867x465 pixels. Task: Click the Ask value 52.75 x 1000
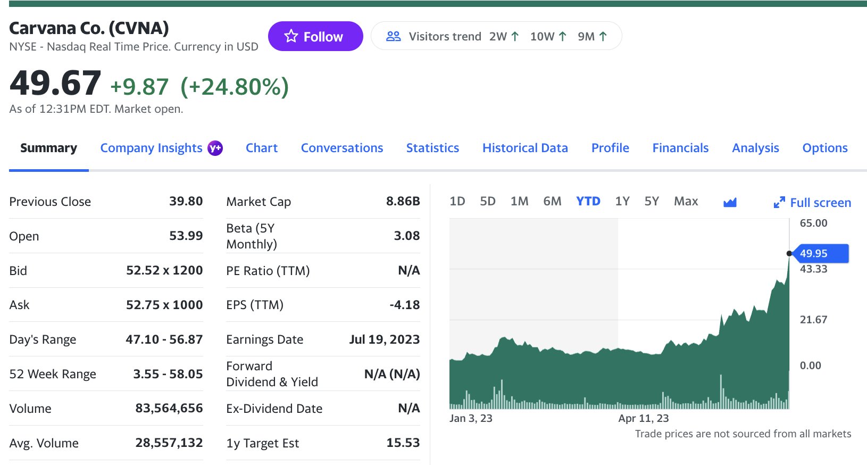[164, 305]
